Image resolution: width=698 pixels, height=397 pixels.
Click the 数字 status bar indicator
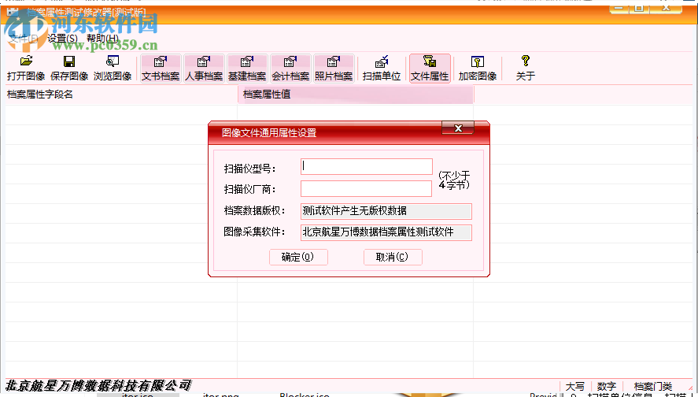tap(606, 386)
